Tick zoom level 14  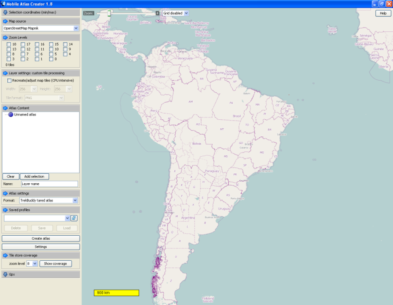pos(65,44)
